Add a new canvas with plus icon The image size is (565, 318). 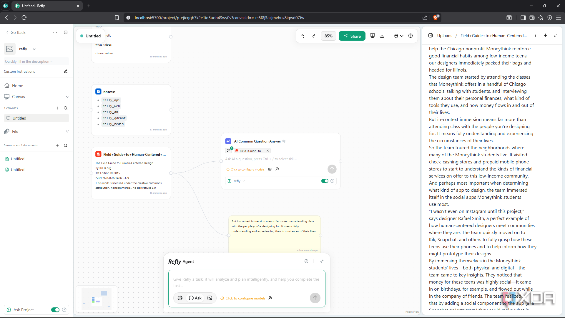pyautogui.click(x=57, y=108)
